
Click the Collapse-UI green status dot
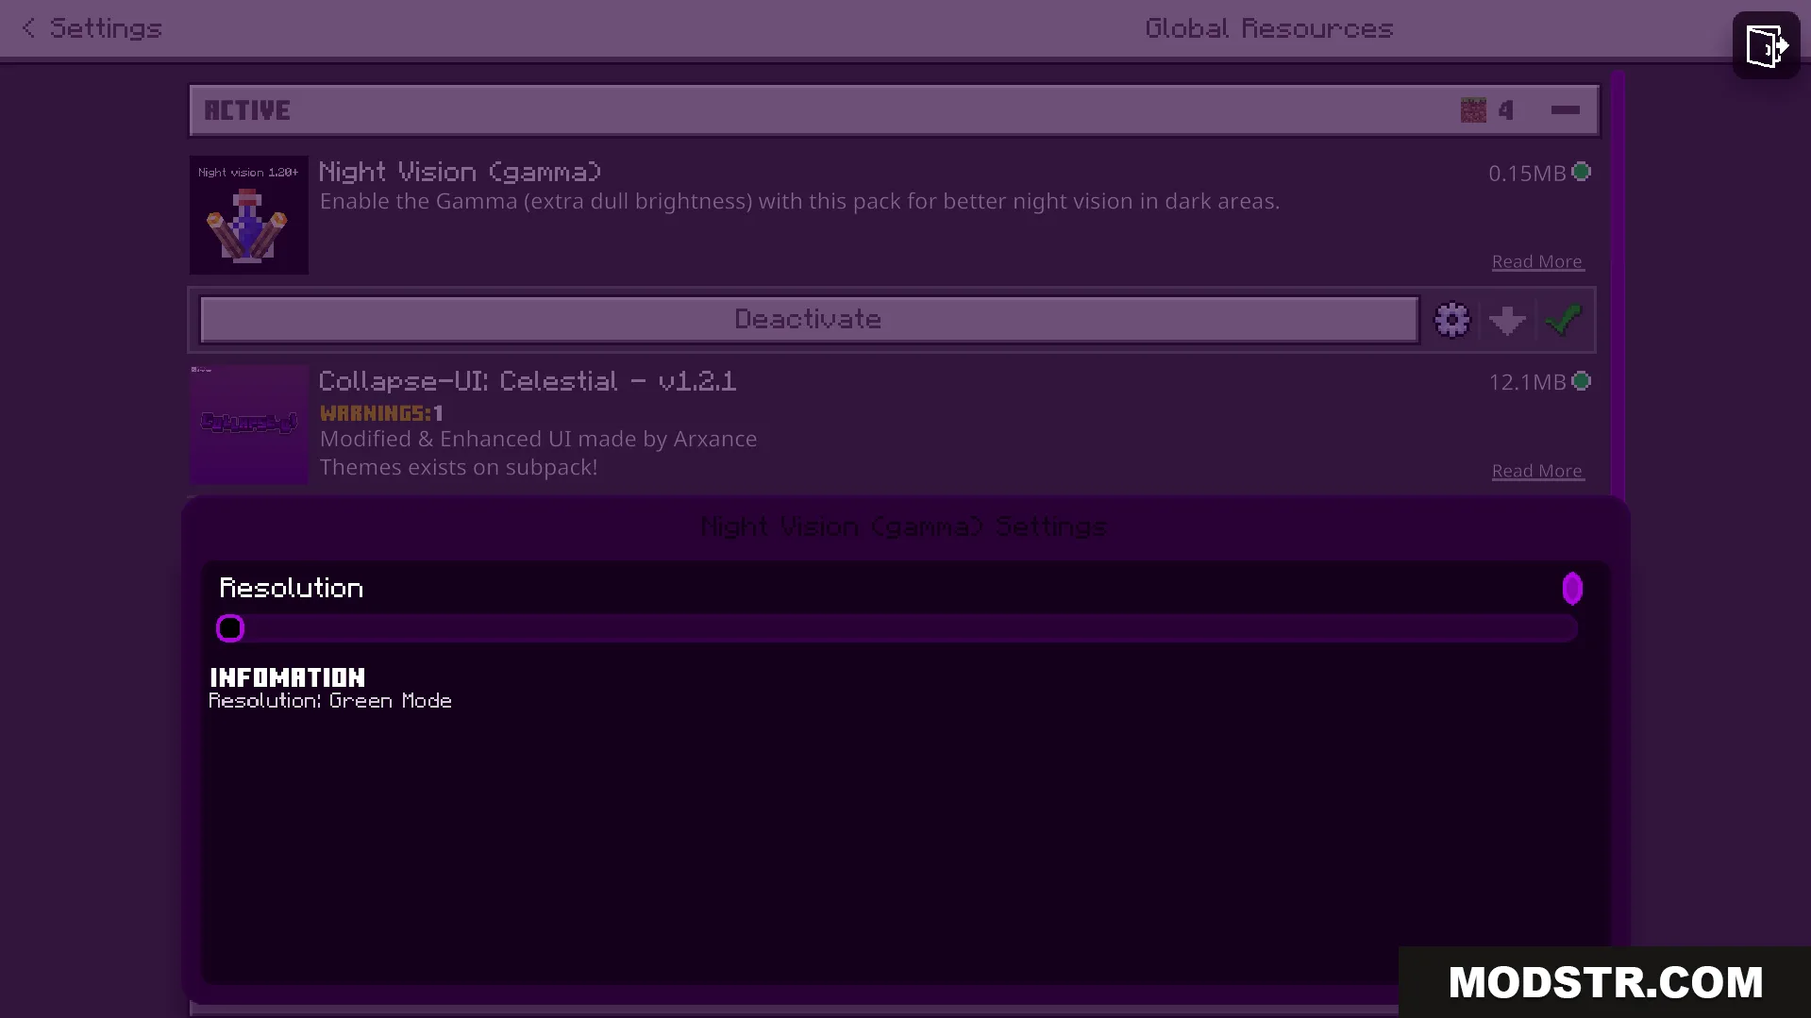[1582, 381]
